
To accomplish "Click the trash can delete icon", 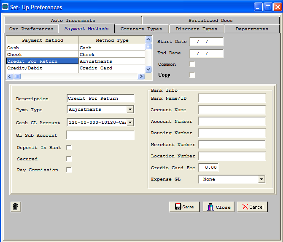I will coord(16,207).
